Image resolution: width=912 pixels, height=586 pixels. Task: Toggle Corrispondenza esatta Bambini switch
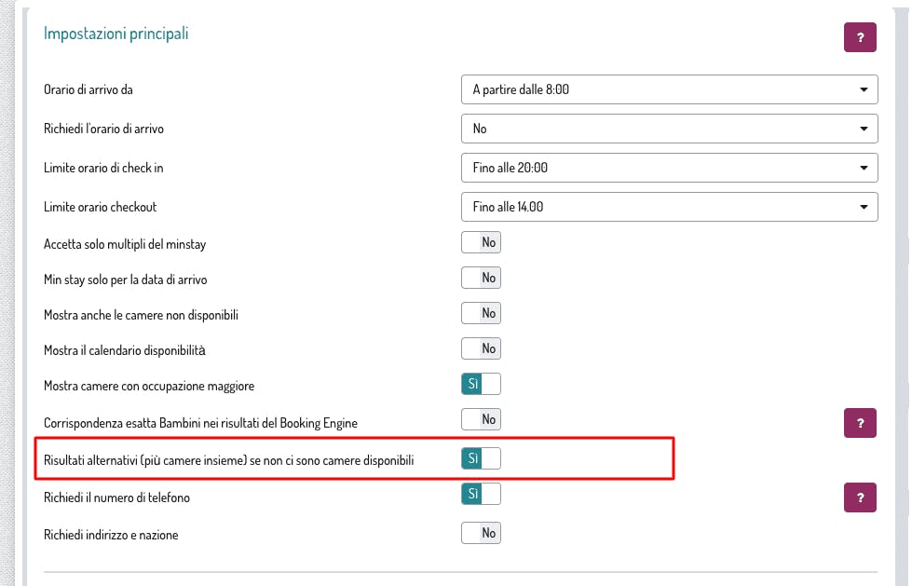tap(481, 420)
